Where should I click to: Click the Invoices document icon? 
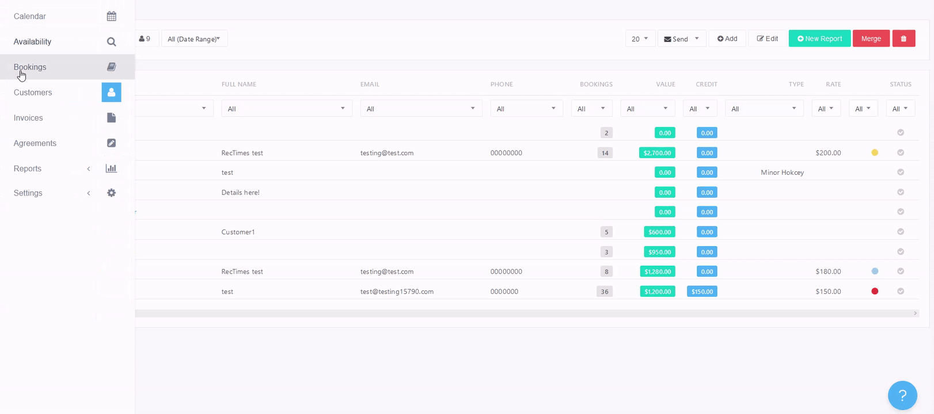pos(111,118)
